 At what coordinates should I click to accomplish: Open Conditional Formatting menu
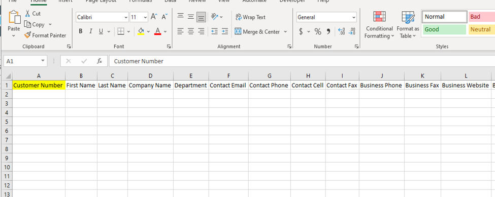(x=379, y=25)
